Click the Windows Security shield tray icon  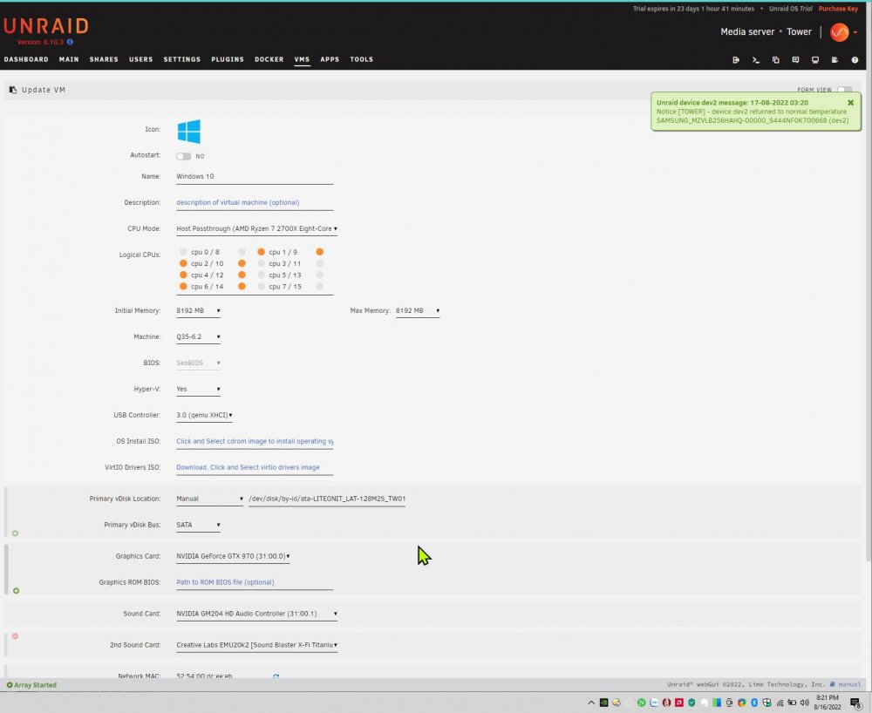click(x=766, y=703)
